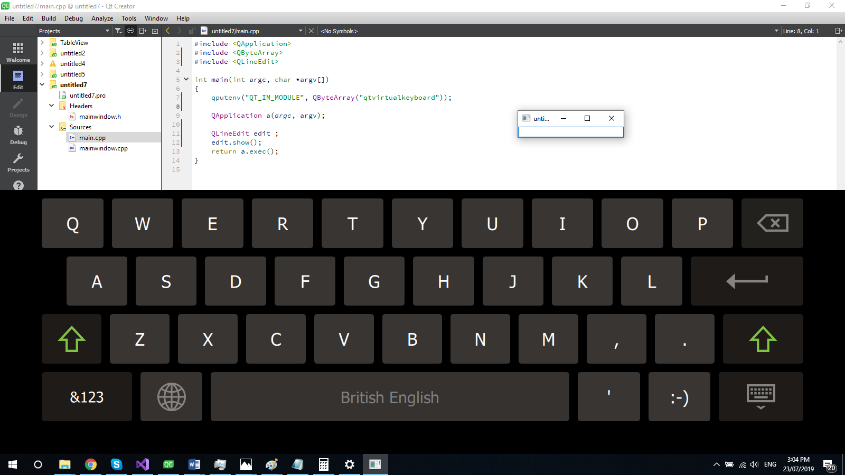Open the Build menu
This screenshot has height=475, width=845.
point(49,18)
